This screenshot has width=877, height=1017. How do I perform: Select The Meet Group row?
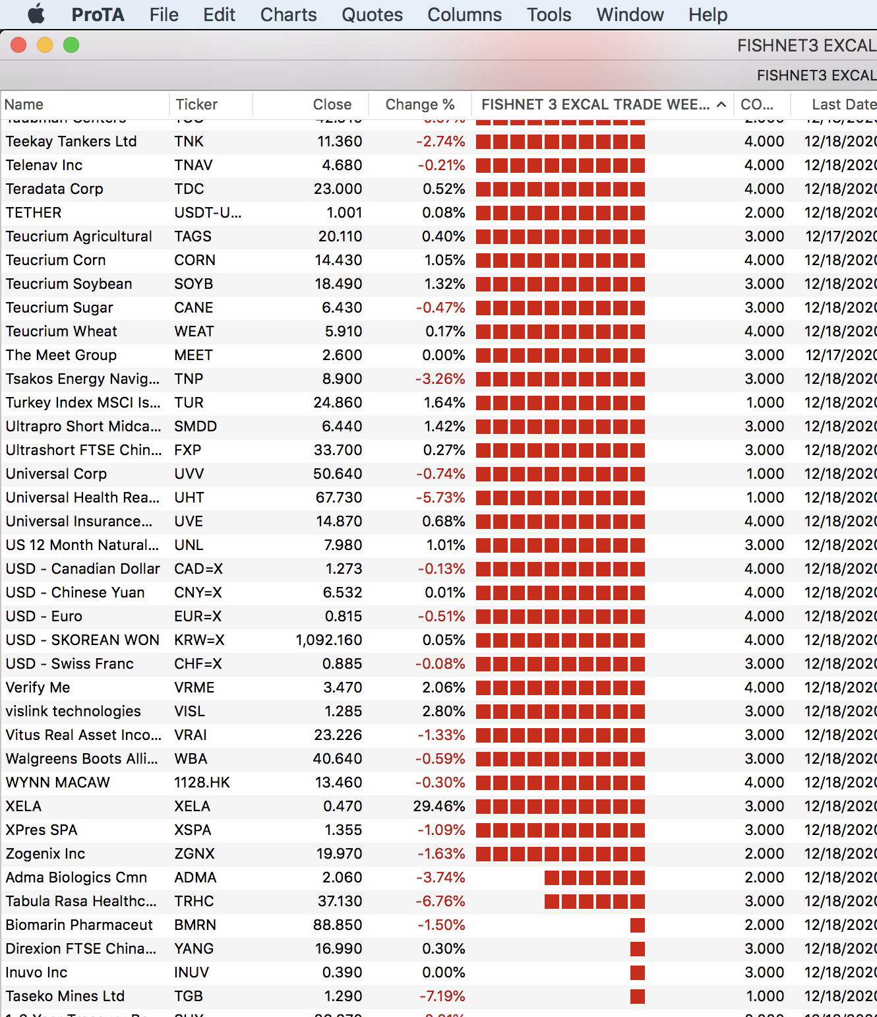pyautogui.click(x=438, y=355)
